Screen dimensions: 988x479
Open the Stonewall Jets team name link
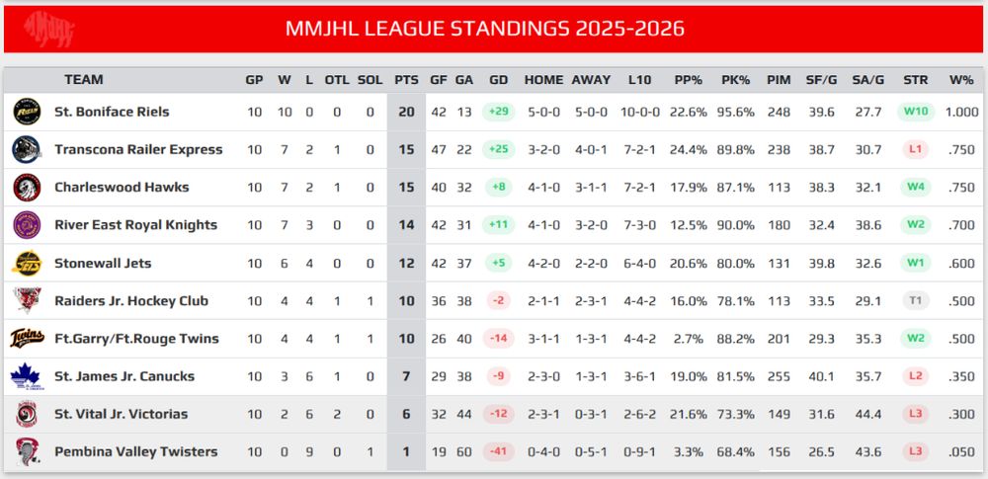(103, 263)
